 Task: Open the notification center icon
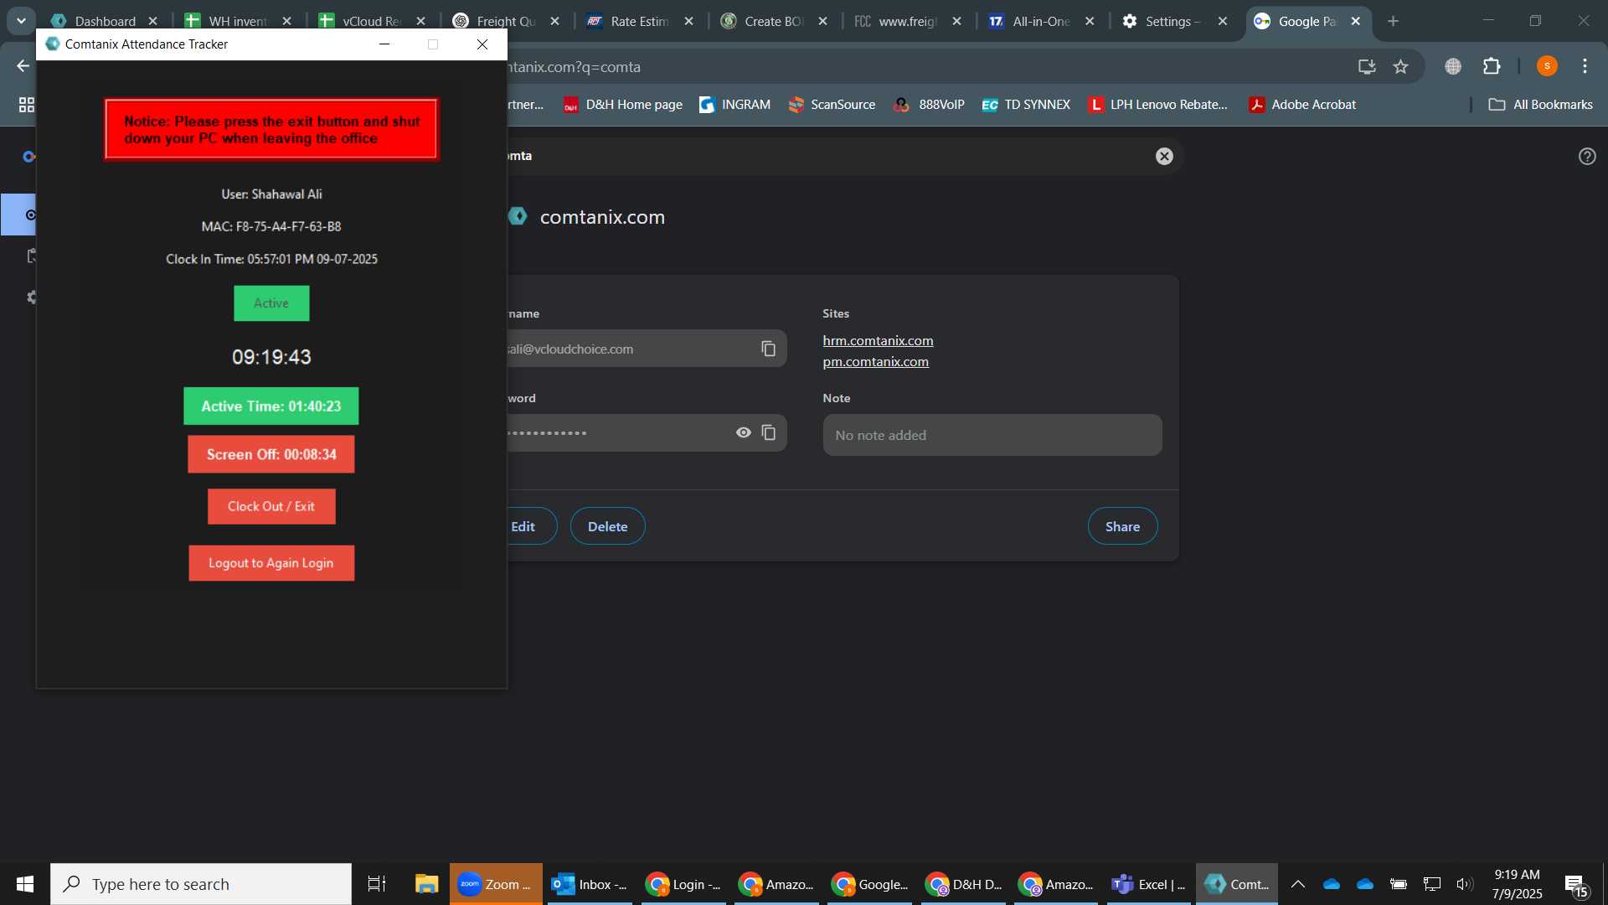[1576, 885]
